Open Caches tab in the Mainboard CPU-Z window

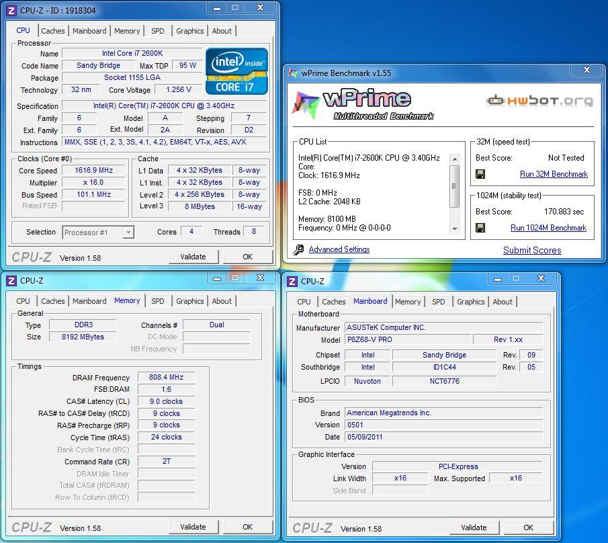(333, 302)
